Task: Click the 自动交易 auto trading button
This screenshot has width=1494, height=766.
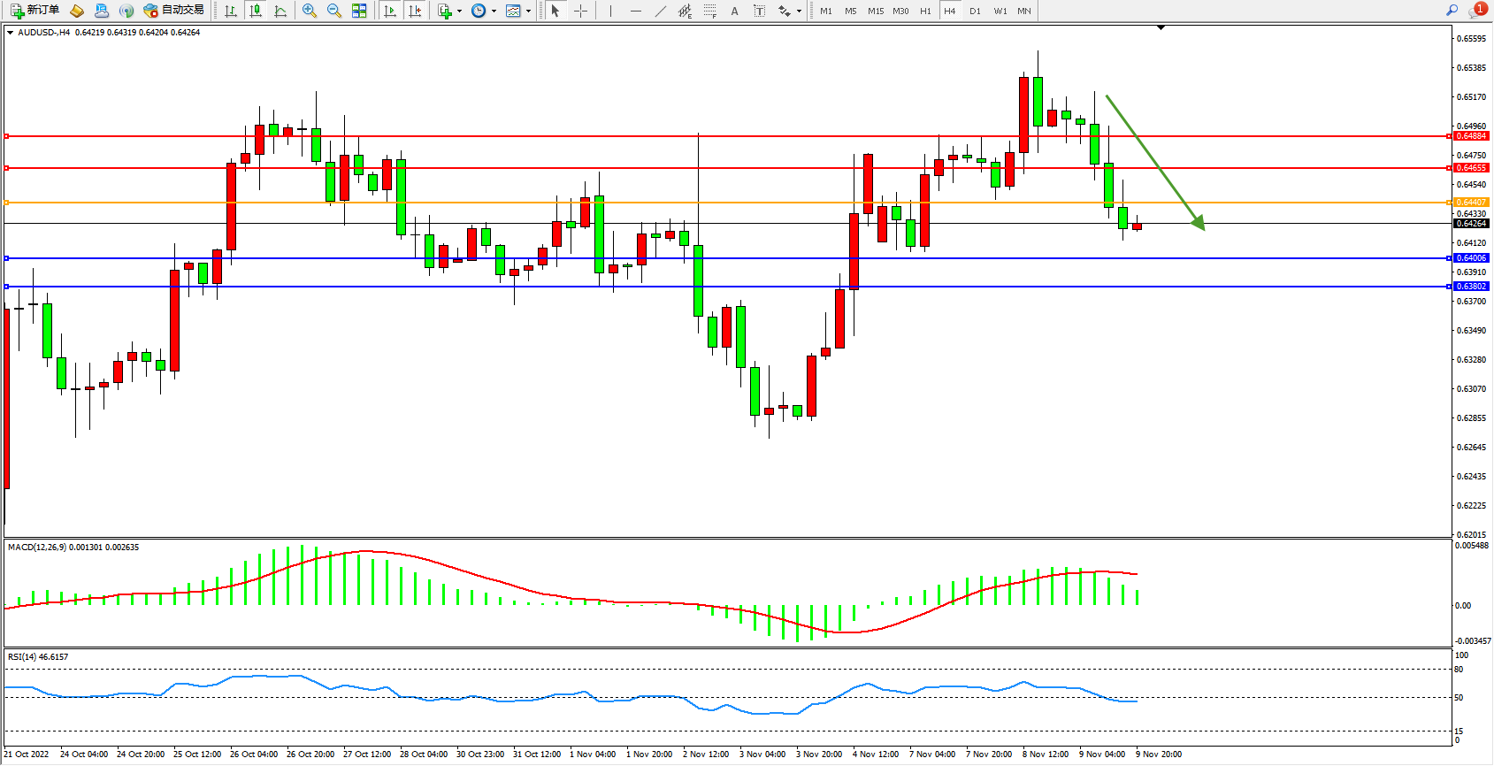Action: [174, 11]
